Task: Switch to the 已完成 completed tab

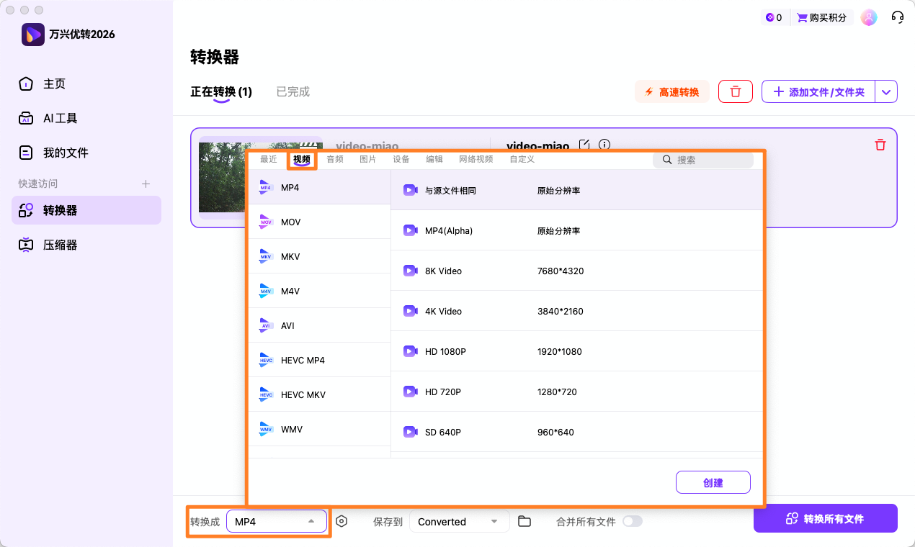Action: [x=293, y=91]
